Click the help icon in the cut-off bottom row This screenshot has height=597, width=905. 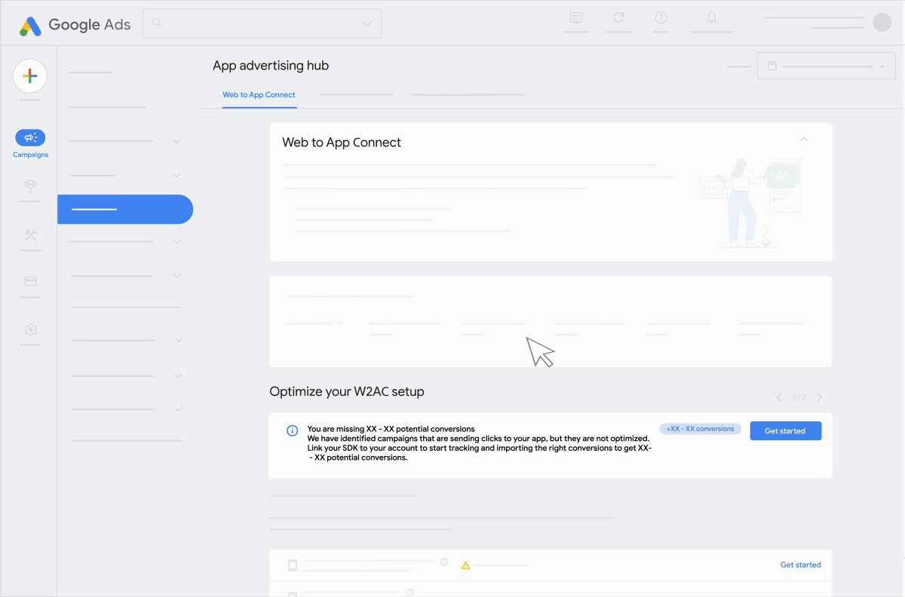click(410, 592)
